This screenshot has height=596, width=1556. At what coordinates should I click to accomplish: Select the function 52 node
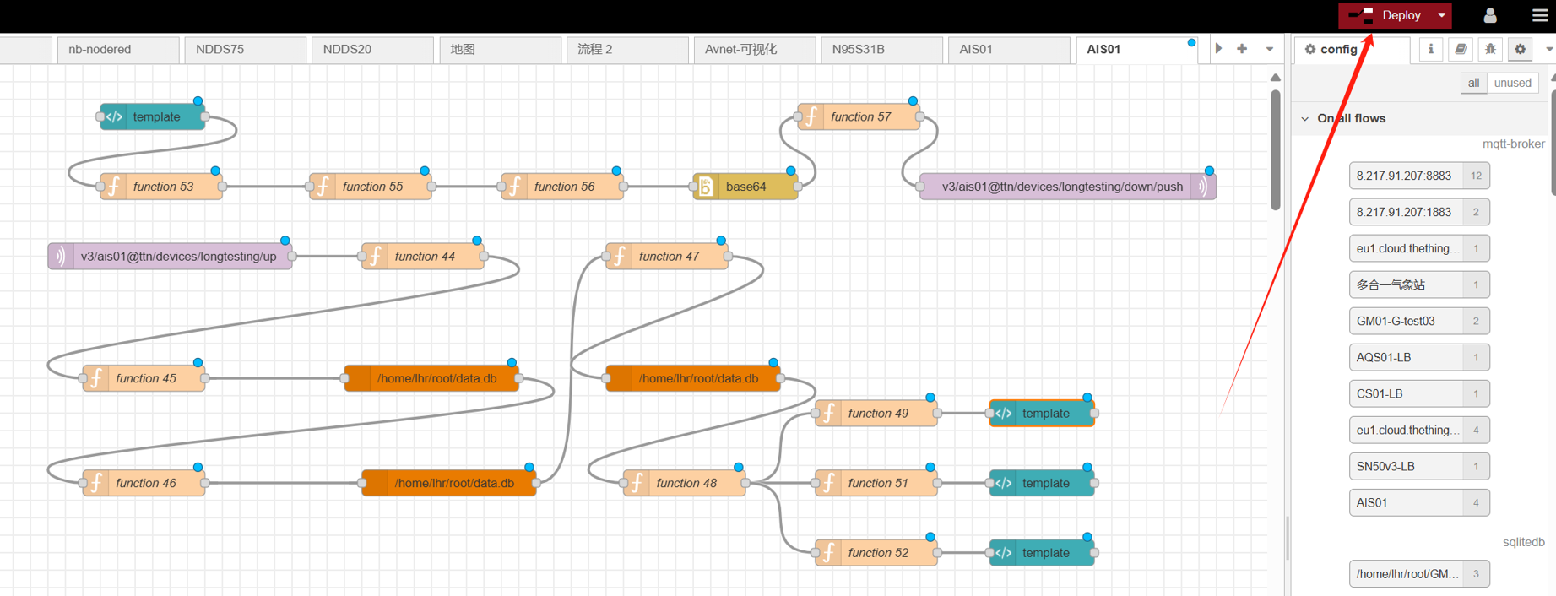pyautogui.click(x=876, y=553)
